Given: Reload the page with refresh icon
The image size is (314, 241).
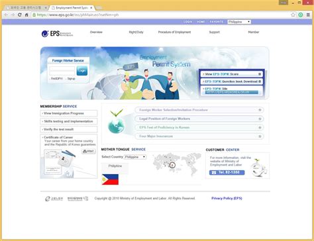Looking at the screenshot, I should click(20, 15).
